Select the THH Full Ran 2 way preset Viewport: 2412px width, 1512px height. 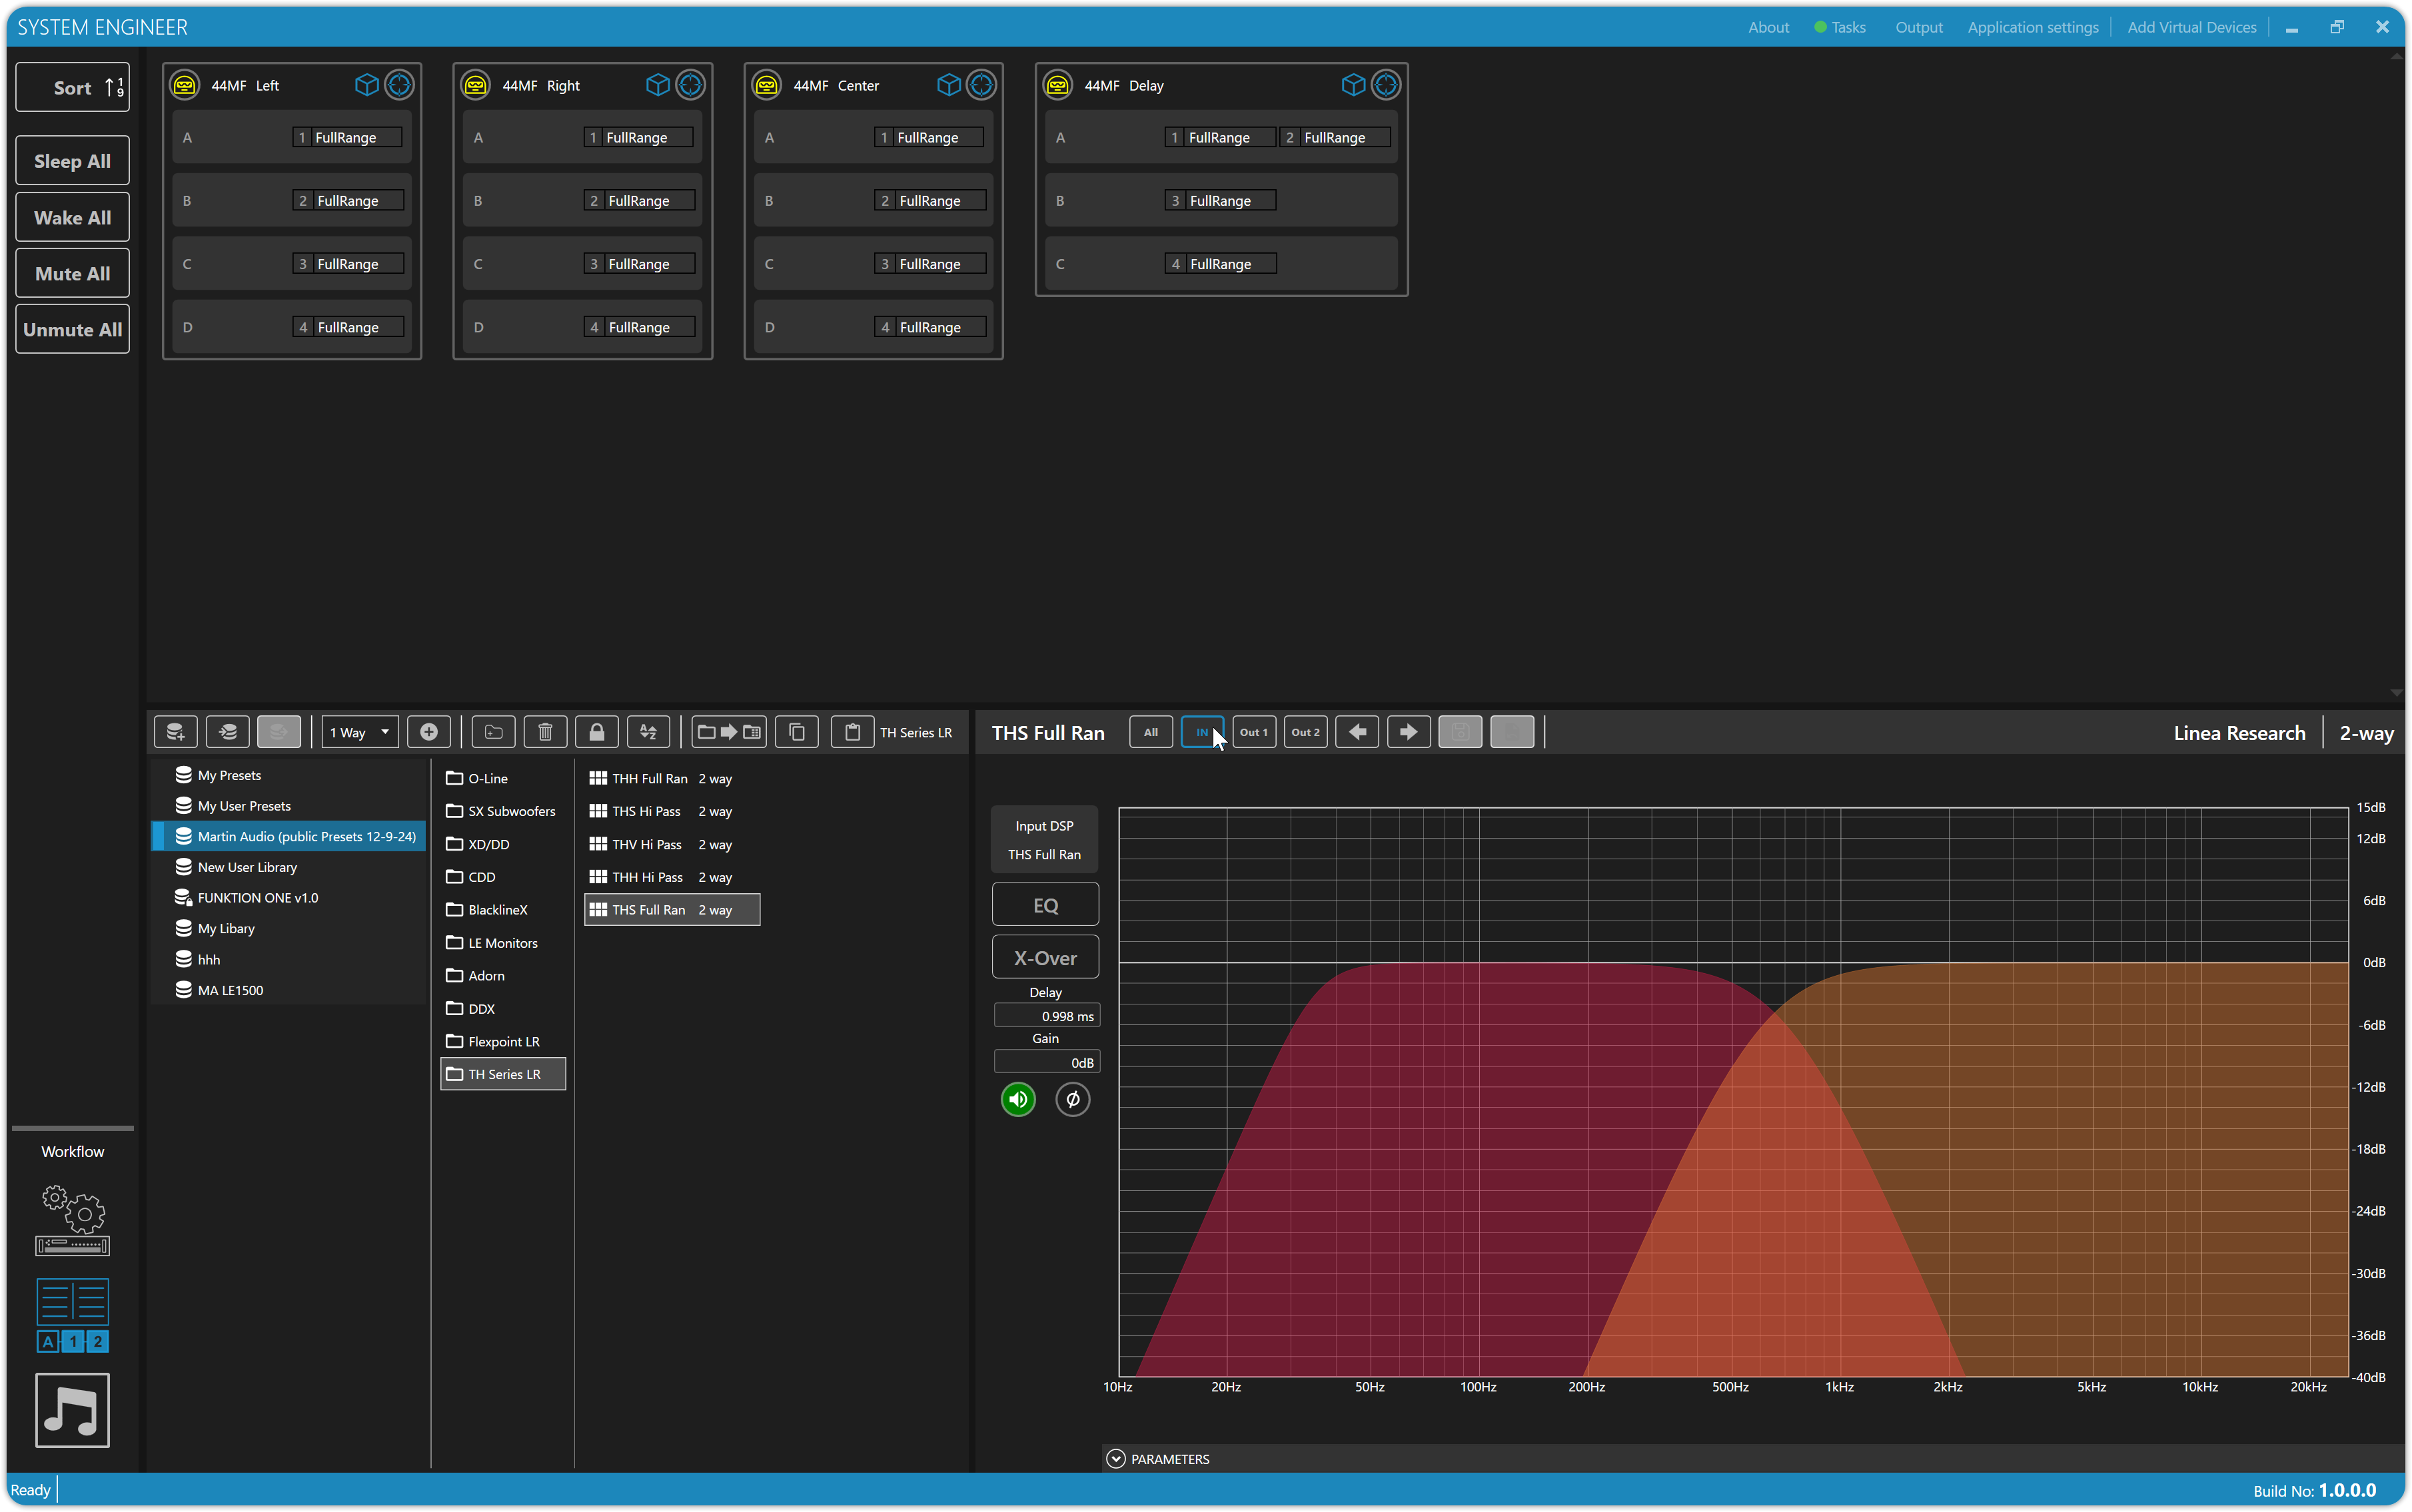click(x=661, y=778)
